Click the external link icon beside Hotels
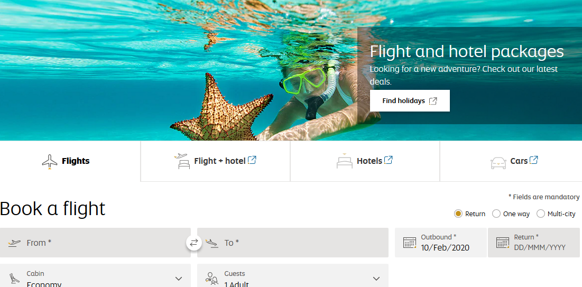Image resolution: width=582 pixels, height=287 pixels. coord(389,160)
